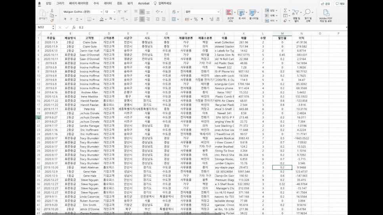Expand the font color dropdown arrow
Viewport: 383px width, 215px height.
(x=115, y=19)
